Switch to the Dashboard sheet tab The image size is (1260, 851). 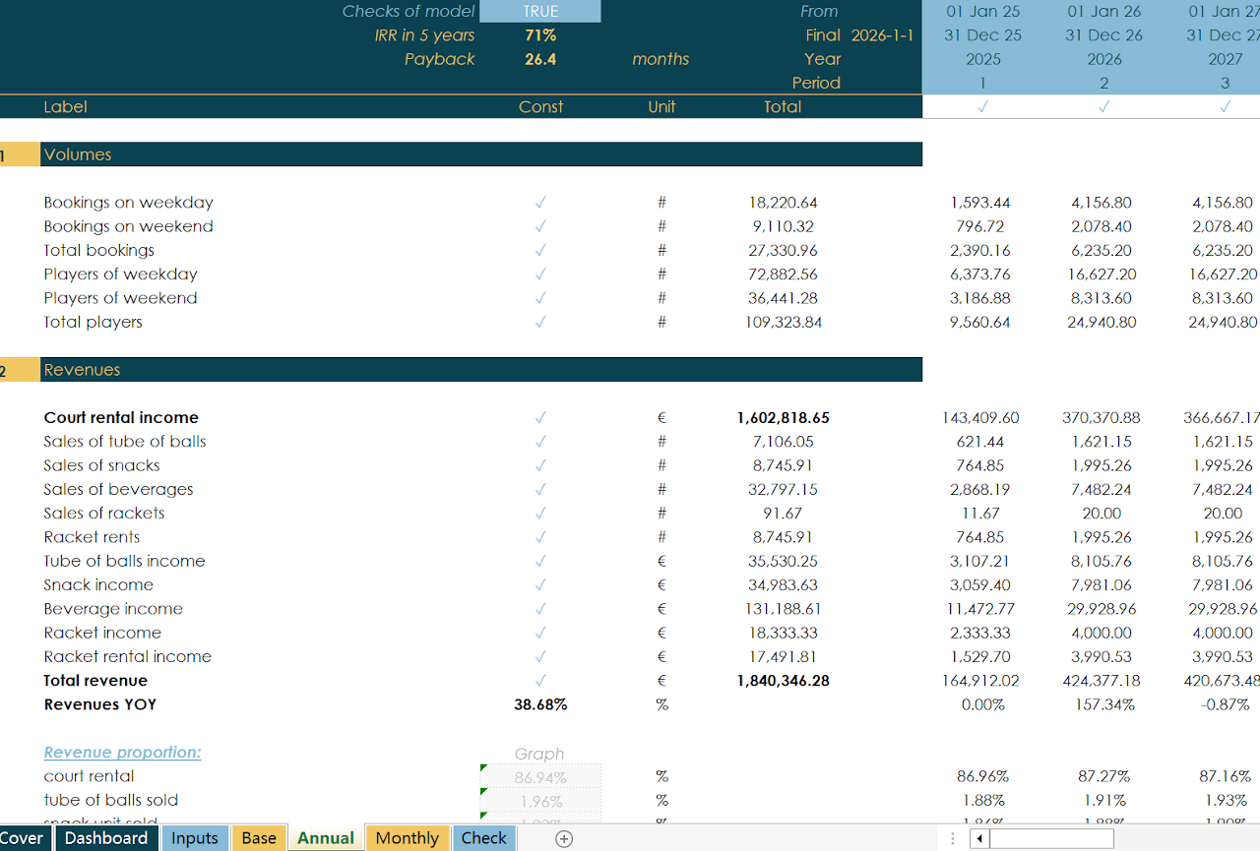pyautogui.click(x=106, y=838)
